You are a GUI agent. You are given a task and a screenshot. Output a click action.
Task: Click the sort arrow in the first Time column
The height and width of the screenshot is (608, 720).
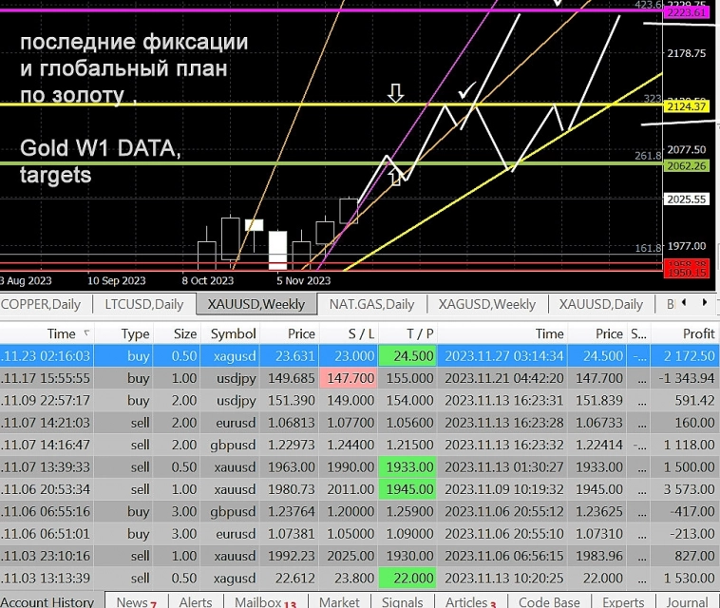click(x=88, y=333)
